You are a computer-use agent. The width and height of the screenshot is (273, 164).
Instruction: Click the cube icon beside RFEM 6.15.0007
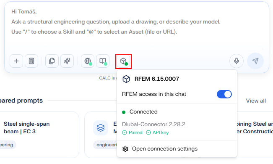point(126,79)
